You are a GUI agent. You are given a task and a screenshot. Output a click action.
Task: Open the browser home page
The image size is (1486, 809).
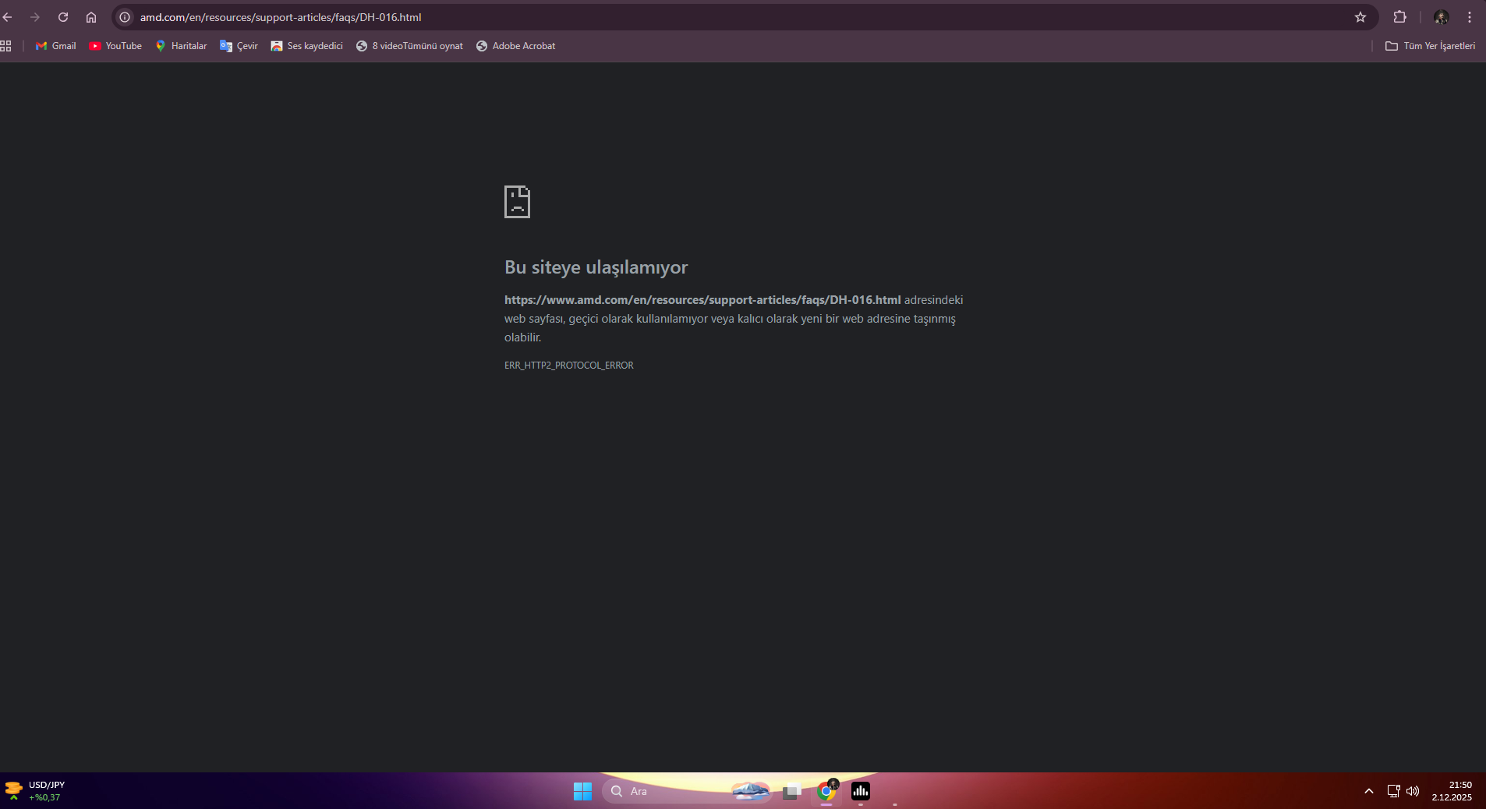click(x=91, y=17)
